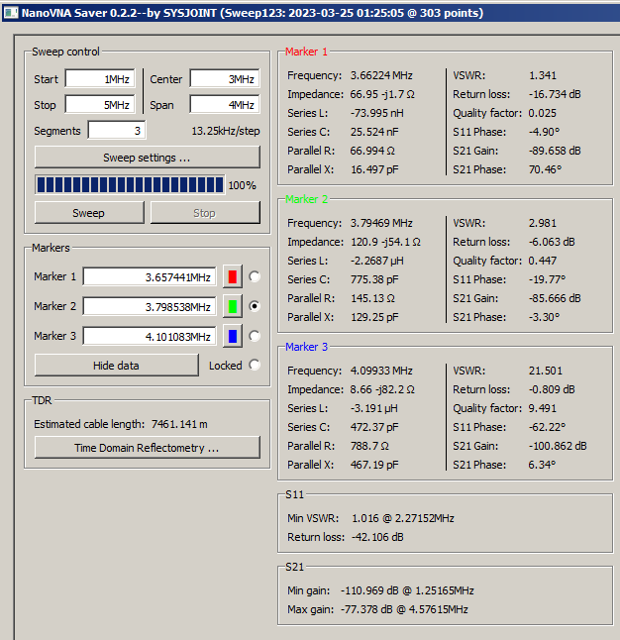Click the Marker 1 frequency field
620x640 pixels.
(150, 276)
